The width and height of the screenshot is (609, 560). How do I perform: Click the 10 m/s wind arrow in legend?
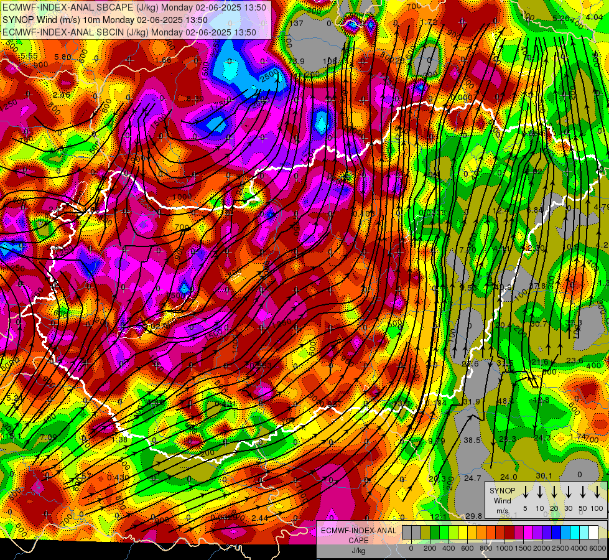(539, 492)
